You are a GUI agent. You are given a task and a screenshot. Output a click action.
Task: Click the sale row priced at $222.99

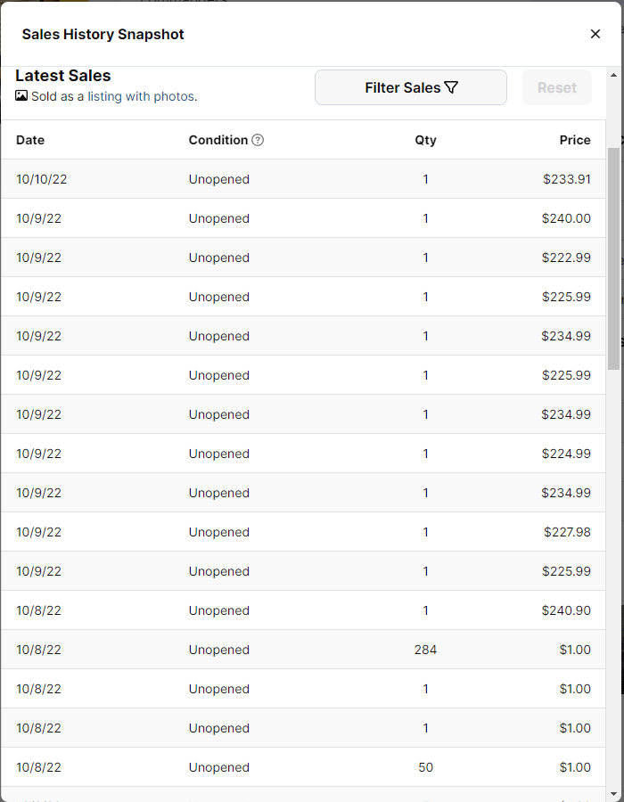coord(303,258)
